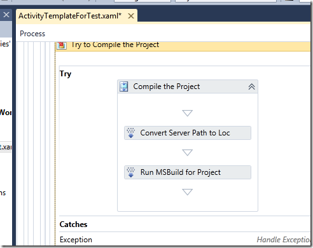Close the ActivityTemplateForTest.xaml tab

click(131, 16)
